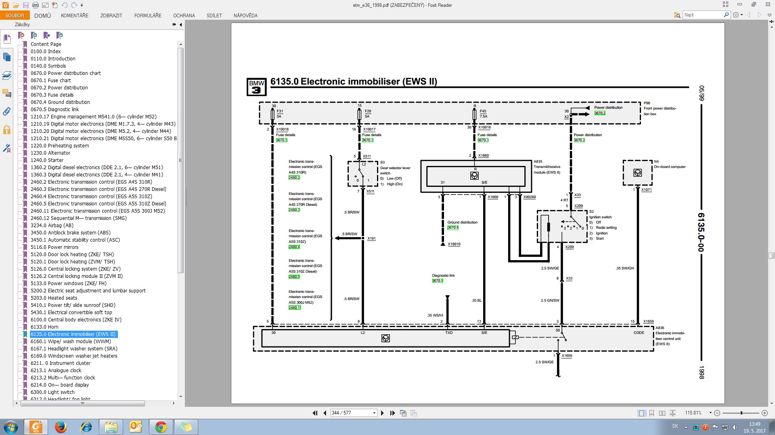Open the Layers panel in sidebar
Viewport: 775px width, 435px height.
coord(6,75)
